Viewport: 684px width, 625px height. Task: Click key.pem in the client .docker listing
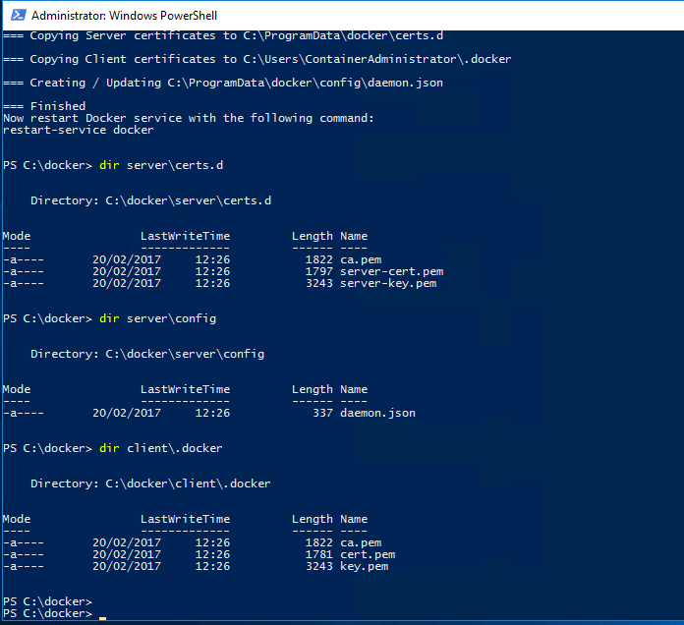pos(364,566)
